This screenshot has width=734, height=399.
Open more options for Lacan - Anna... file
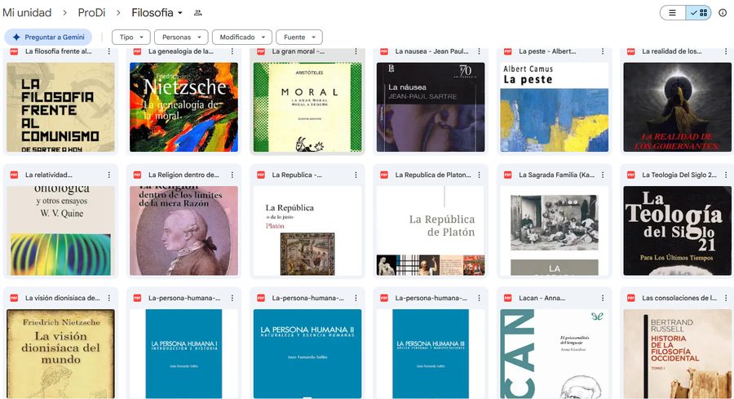coord(603,298)
